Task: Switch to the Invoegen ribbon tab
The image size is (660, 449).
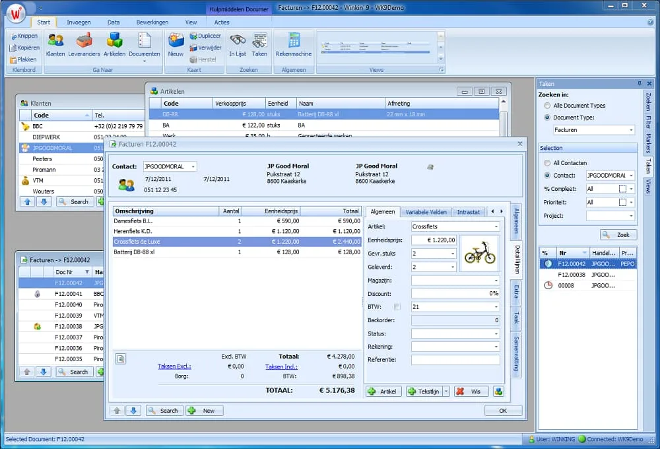Action: (79, 22)
